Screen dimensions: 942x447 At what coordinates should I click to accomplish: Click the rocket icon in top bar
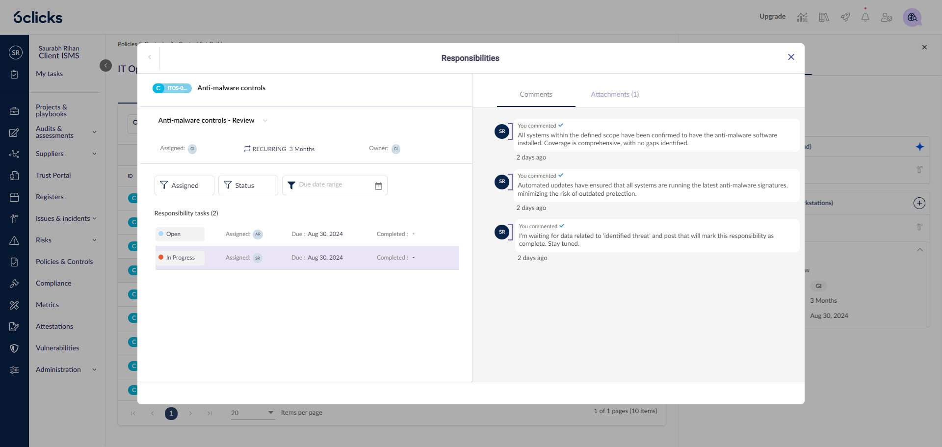[x=845, y=17]
